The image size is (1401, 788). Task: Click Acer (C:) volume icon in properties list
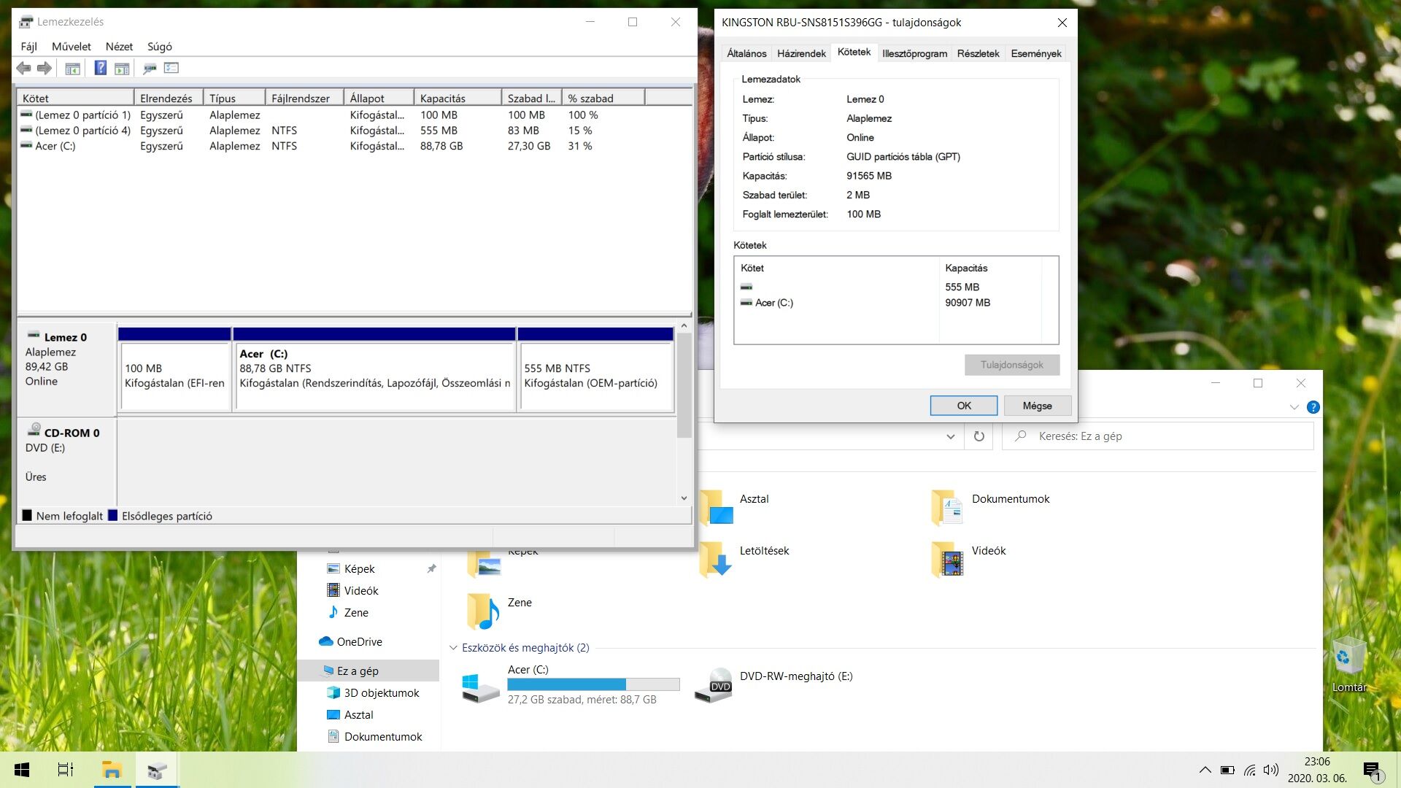pos(746,303)
